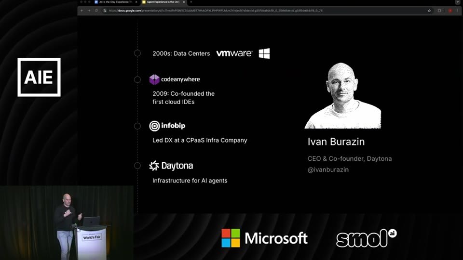The image size is (463, 260).
Task: Click the infobip logo
Action: [x=167, y=126]
